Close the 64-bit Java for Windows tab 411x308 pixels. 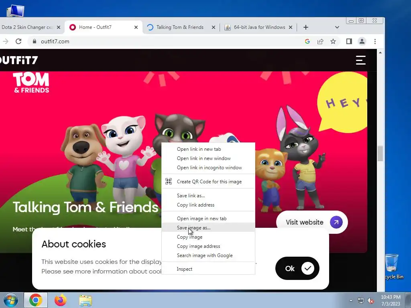tap(291, 27)
